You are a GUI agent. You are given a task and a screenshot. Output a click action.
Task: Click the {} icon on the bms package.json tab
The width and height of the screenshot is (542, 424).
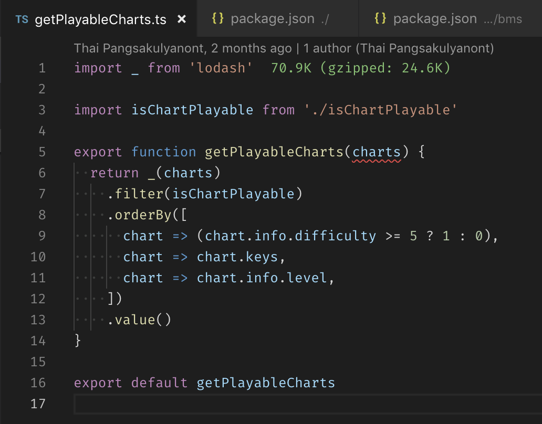[380, 18]
